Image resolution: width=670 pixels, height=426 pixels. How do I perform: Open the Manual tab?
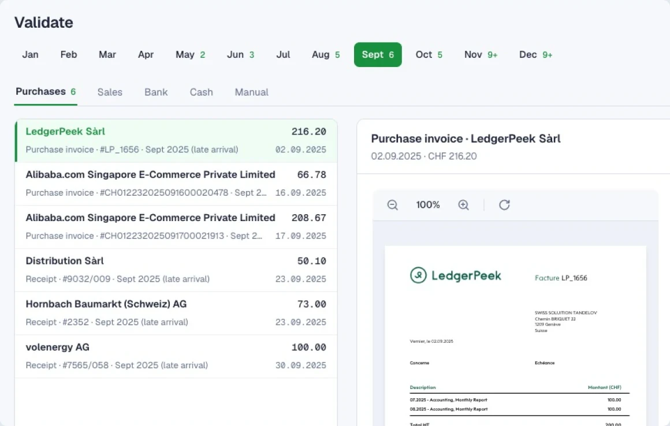252,92
